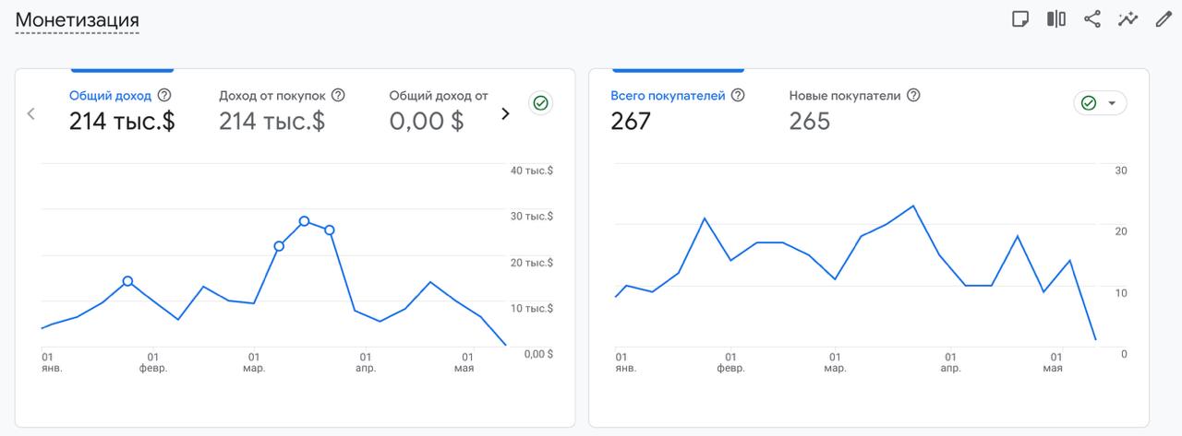This screenshot has height=436, width=1182.
Task: Click help icon next to Доход от покупок
Action: [338, 95]
